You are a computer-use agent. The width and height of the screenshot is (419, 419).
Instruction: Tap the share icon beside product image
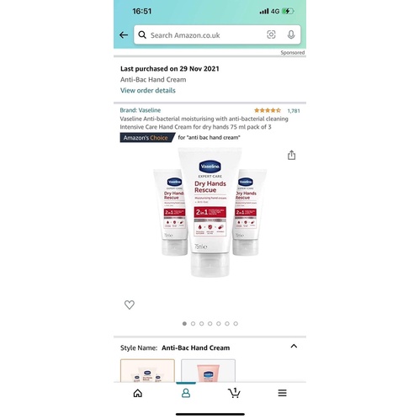pyautogui.click(x=291, y=155)
